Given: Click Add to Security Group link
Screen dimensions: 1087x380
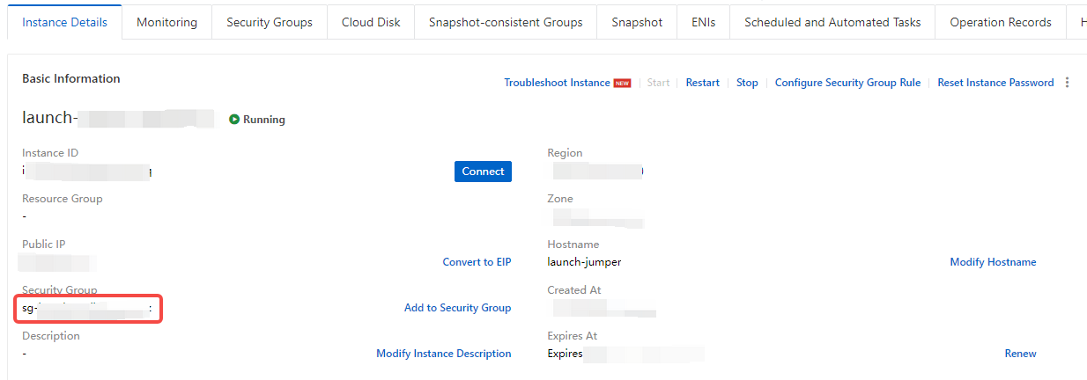Looking at the screenshot, I should point(456,308).
